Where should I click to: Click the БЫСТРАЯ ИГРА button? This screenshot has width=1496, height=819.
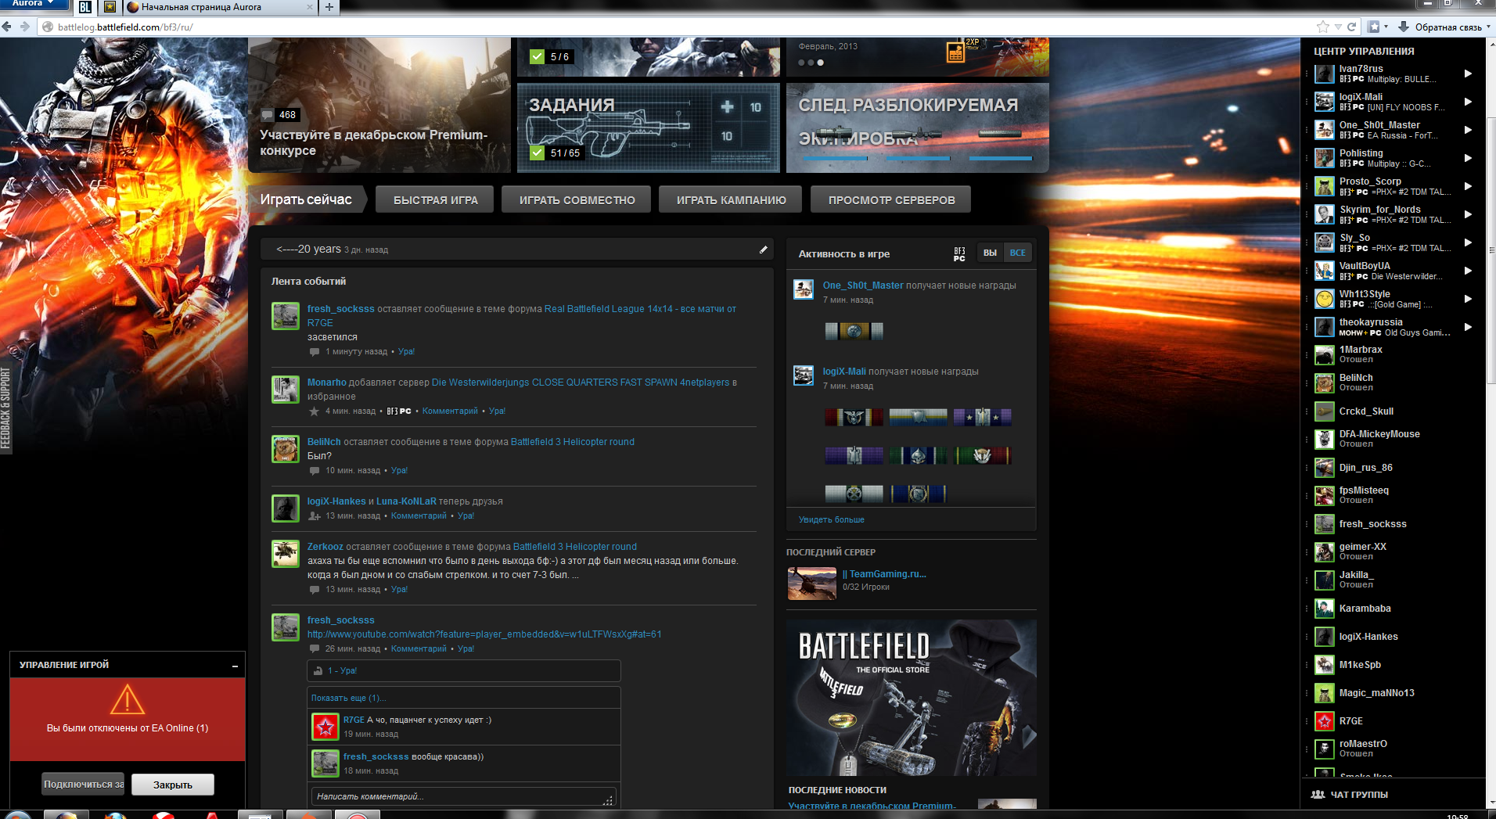pos(436,199)
